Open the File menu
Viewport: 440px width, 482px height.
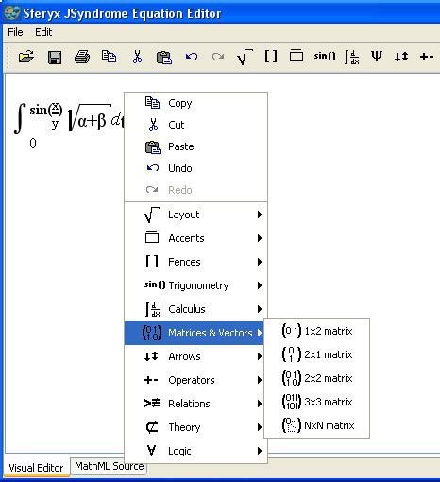click(15, 32)
